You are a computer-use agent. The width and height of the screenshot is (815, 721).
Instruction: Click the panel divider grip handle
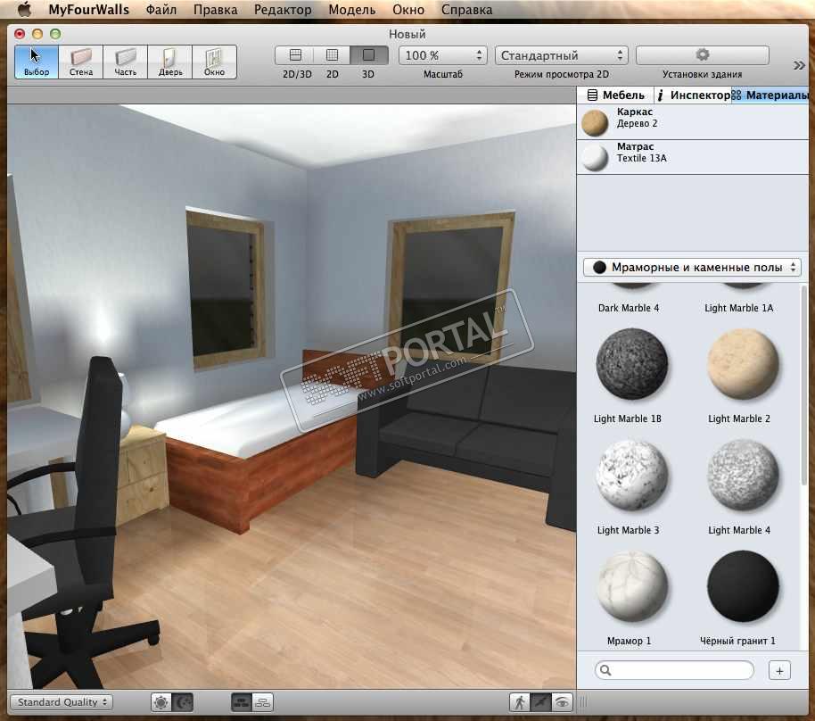[583, 702]
